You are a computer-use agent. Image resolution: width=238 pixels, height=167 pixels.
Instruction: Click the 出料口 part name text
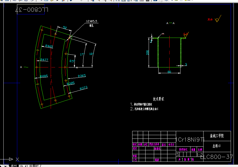tap(217, 146)
